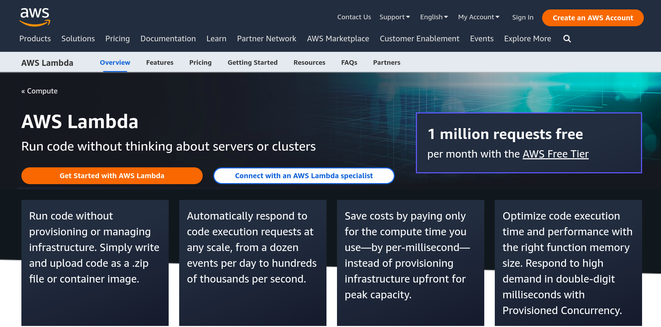Open the Partner Network menu
This screenshot has width=661, height=327.
[x=267, y=39]
